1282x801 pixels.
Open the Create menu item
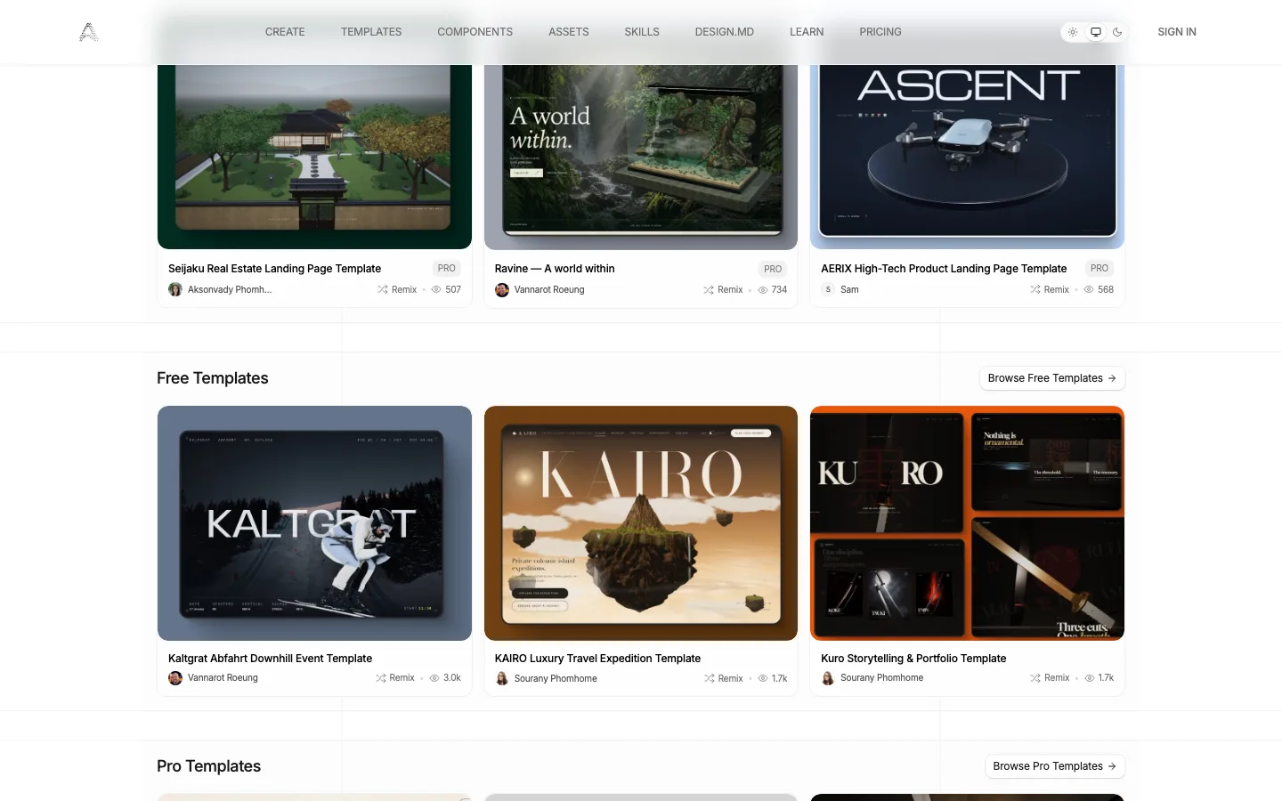(285, 32)
